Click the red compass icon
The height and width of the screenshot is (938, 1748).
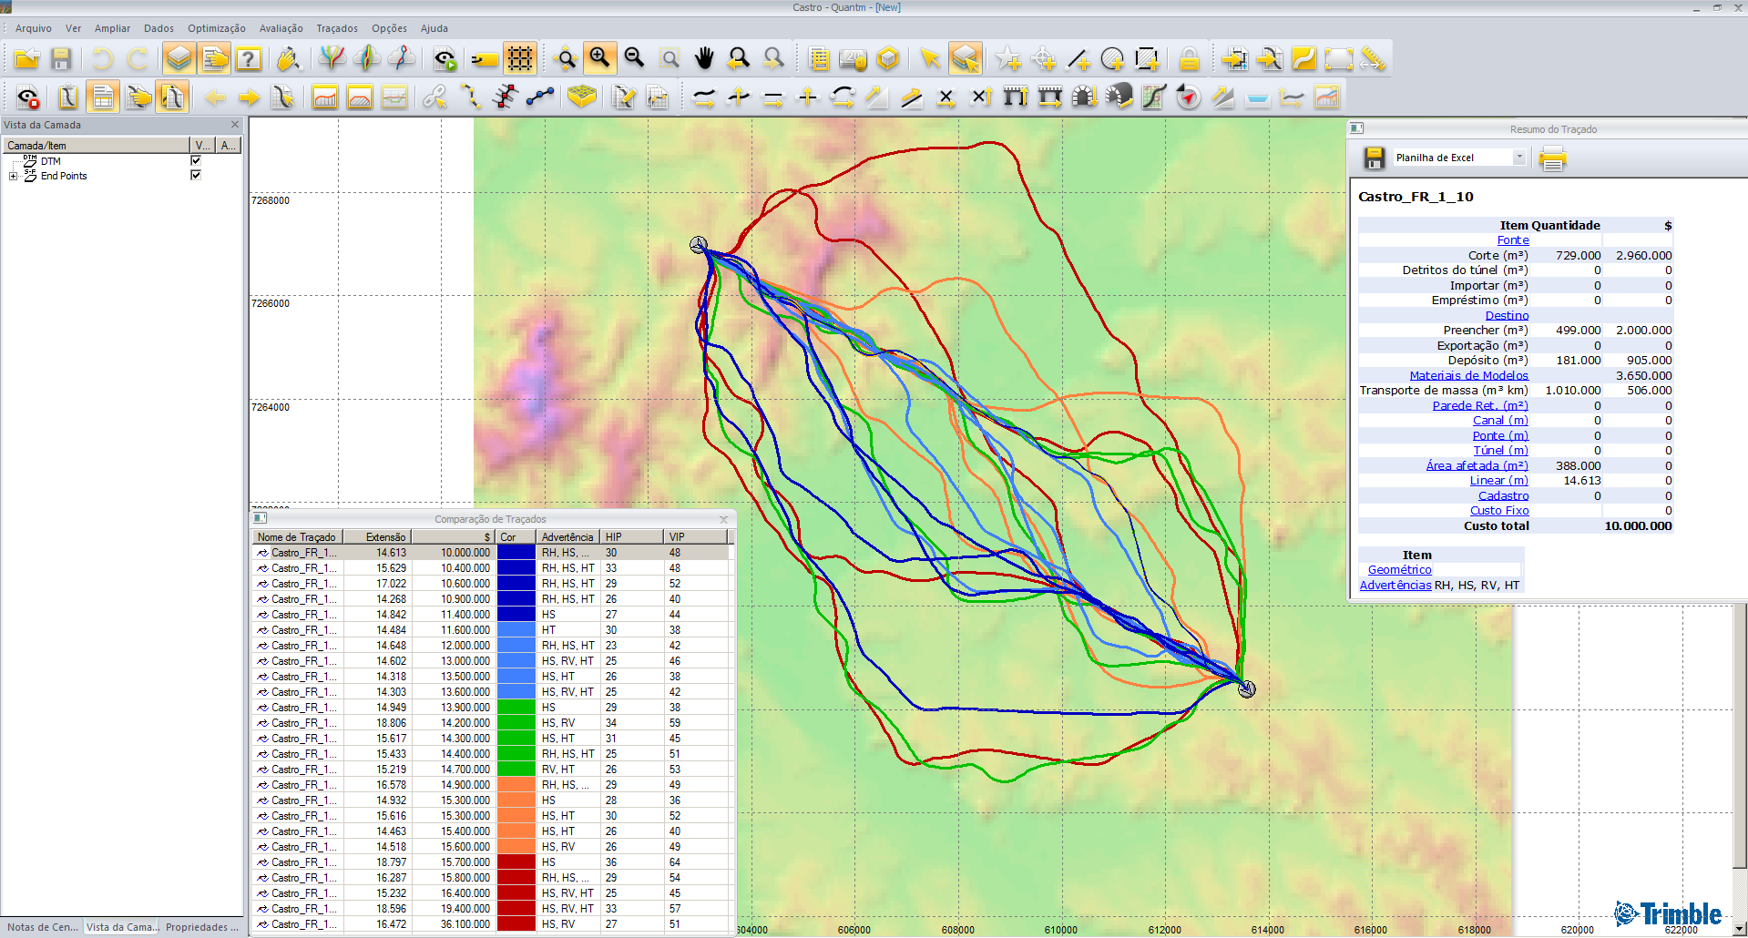point(1188,97)
